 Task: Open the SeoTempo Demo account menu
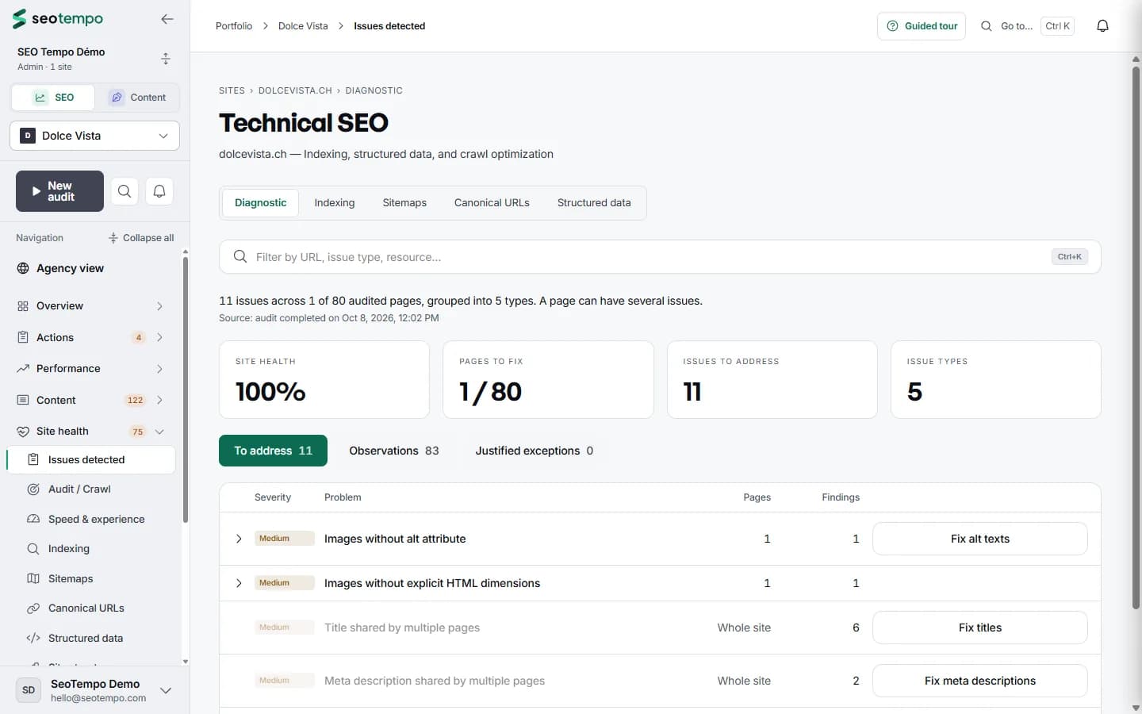[94, 690]
